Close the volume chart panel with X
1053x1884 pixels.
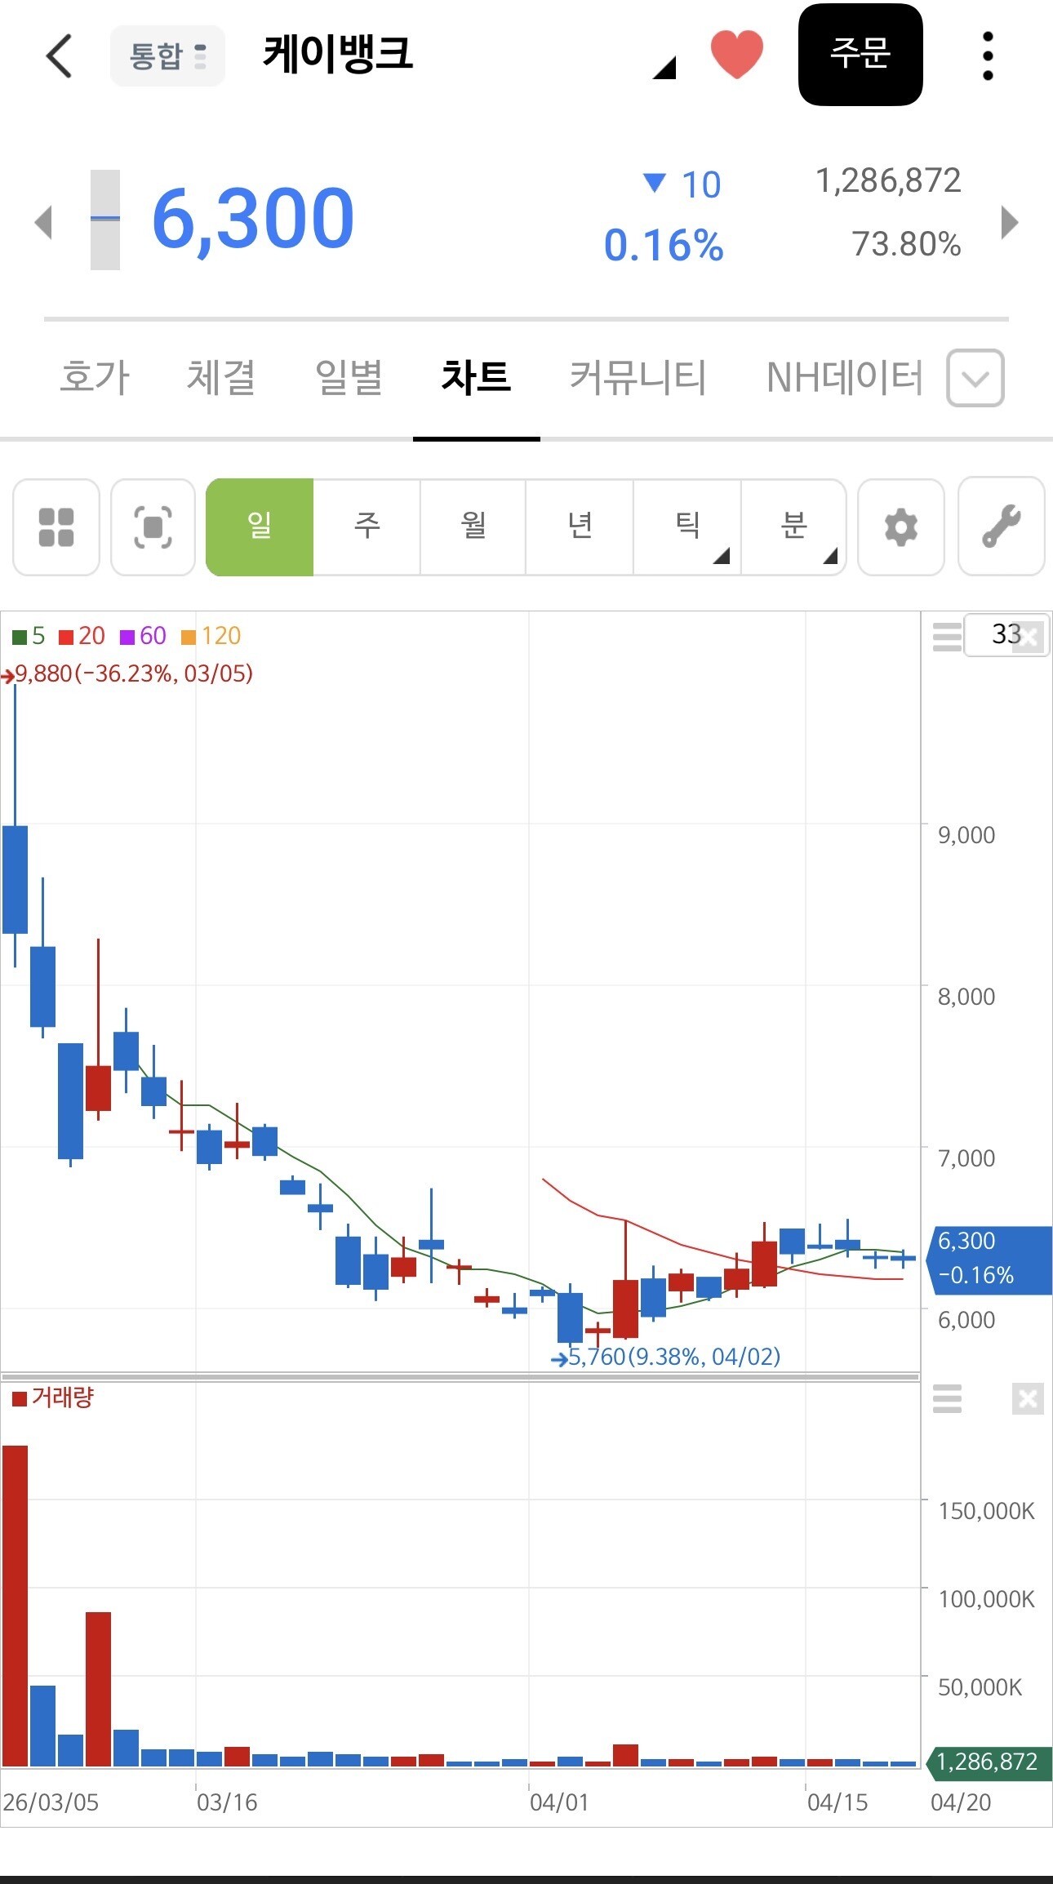click(x=1028, y=1399)
